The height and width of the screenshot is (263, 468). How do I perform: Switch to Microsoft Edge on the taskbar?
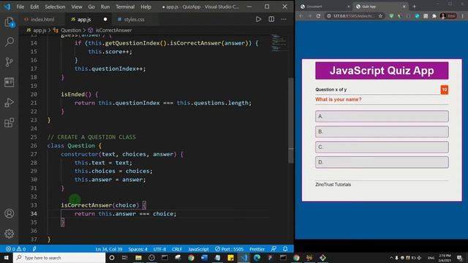[257, 258]
